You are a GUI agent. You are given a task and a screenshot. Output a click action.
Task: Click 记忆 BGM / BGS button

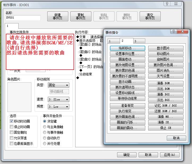tap(166, 106)
